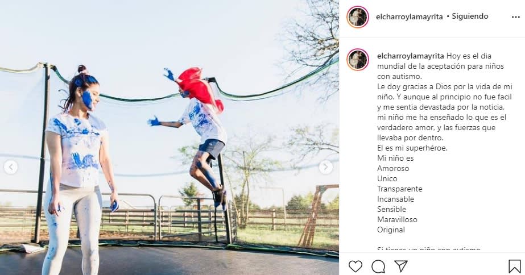Share the post with the paper plane icon

[401, 266]
